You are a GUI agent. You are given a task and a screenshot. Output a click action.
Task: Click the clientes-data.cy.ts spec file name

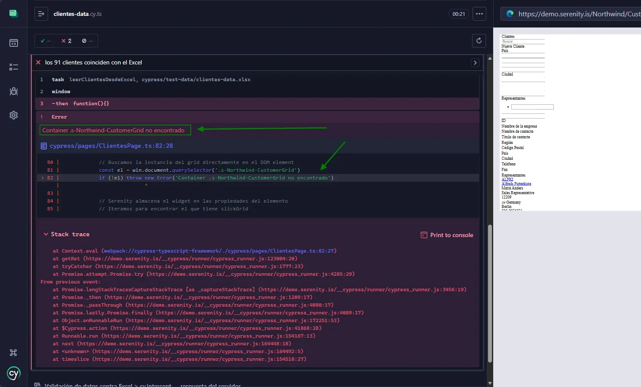coord(77,14)
